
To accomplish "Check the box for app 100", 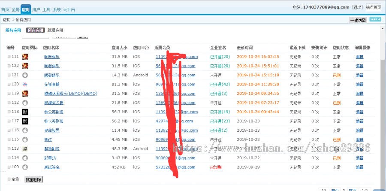I will [x=9, y=167].
